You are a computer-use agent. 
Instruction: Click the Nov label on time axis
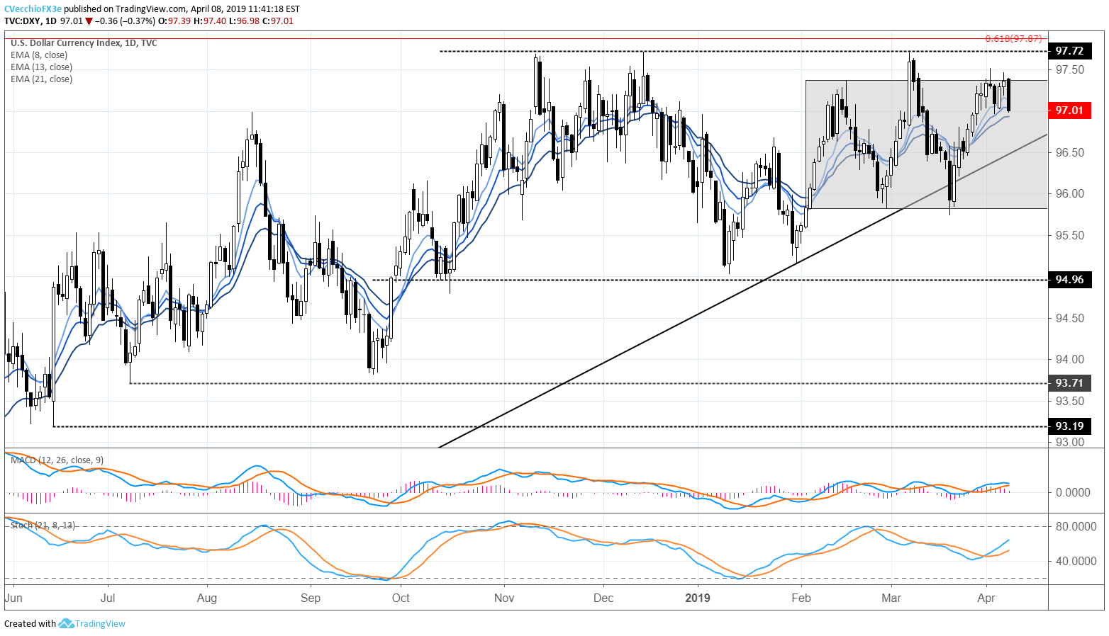pos(504,598)
